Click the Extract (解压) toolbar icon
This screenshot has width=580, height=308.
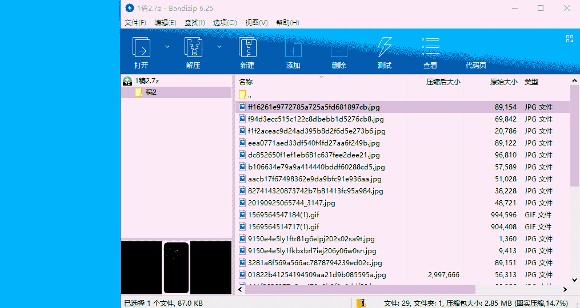pos(194,47)
